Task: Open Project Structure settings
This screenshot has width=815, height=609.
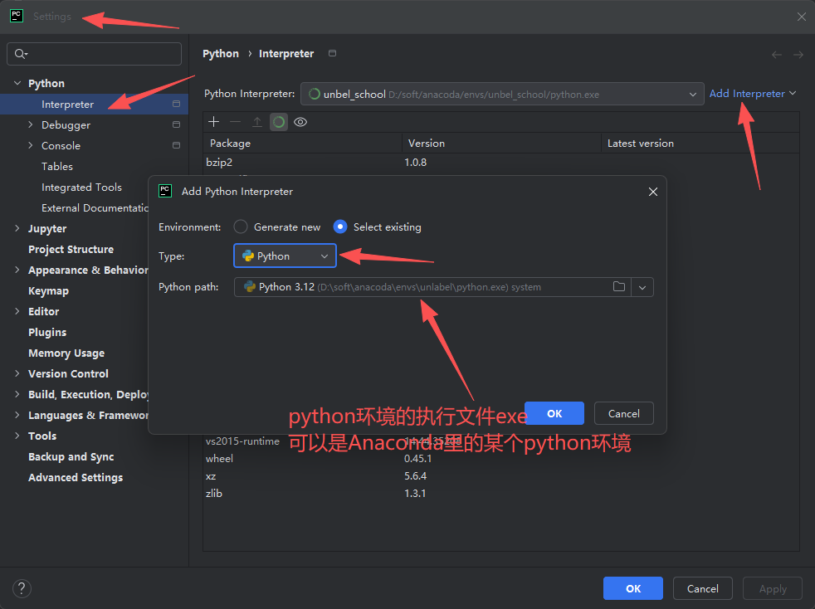Action: point(71,250)
